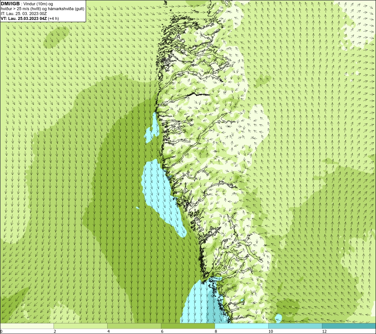Click the 2–4 m/s legend color swatch
The width and height of the screenshot is (376, 334).
pyautogui.click(x=80, y=326)
